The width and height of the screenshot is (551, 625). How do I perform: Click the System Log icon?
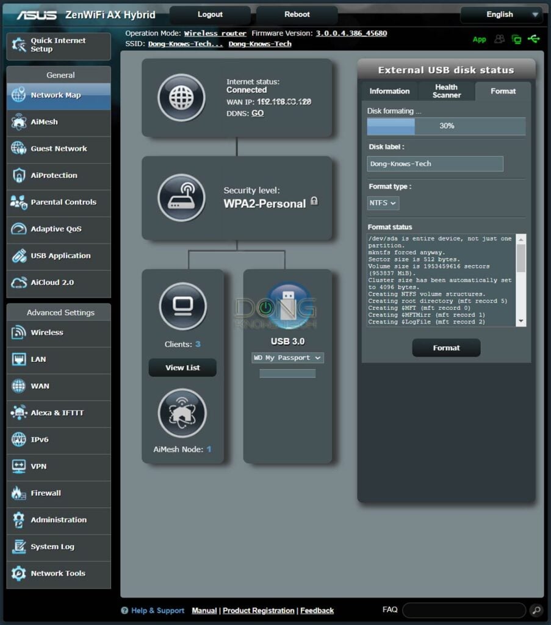18,546
